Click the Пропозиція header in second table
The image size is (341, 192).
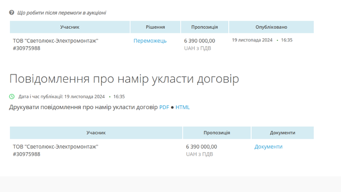(x=217, y=133)
